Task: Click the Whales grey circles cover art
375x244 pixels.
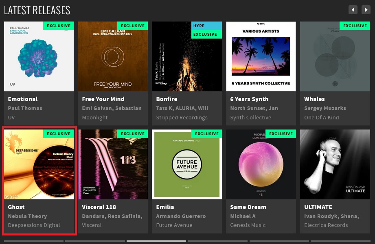Action: click(x=335, y=56)
